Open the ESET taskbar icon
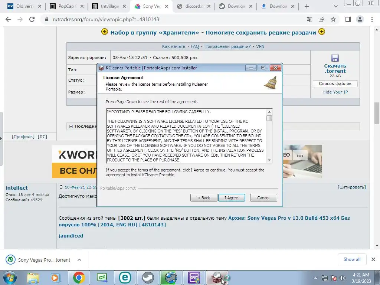The width and height of the screenshot is (380, 285). 125,278
